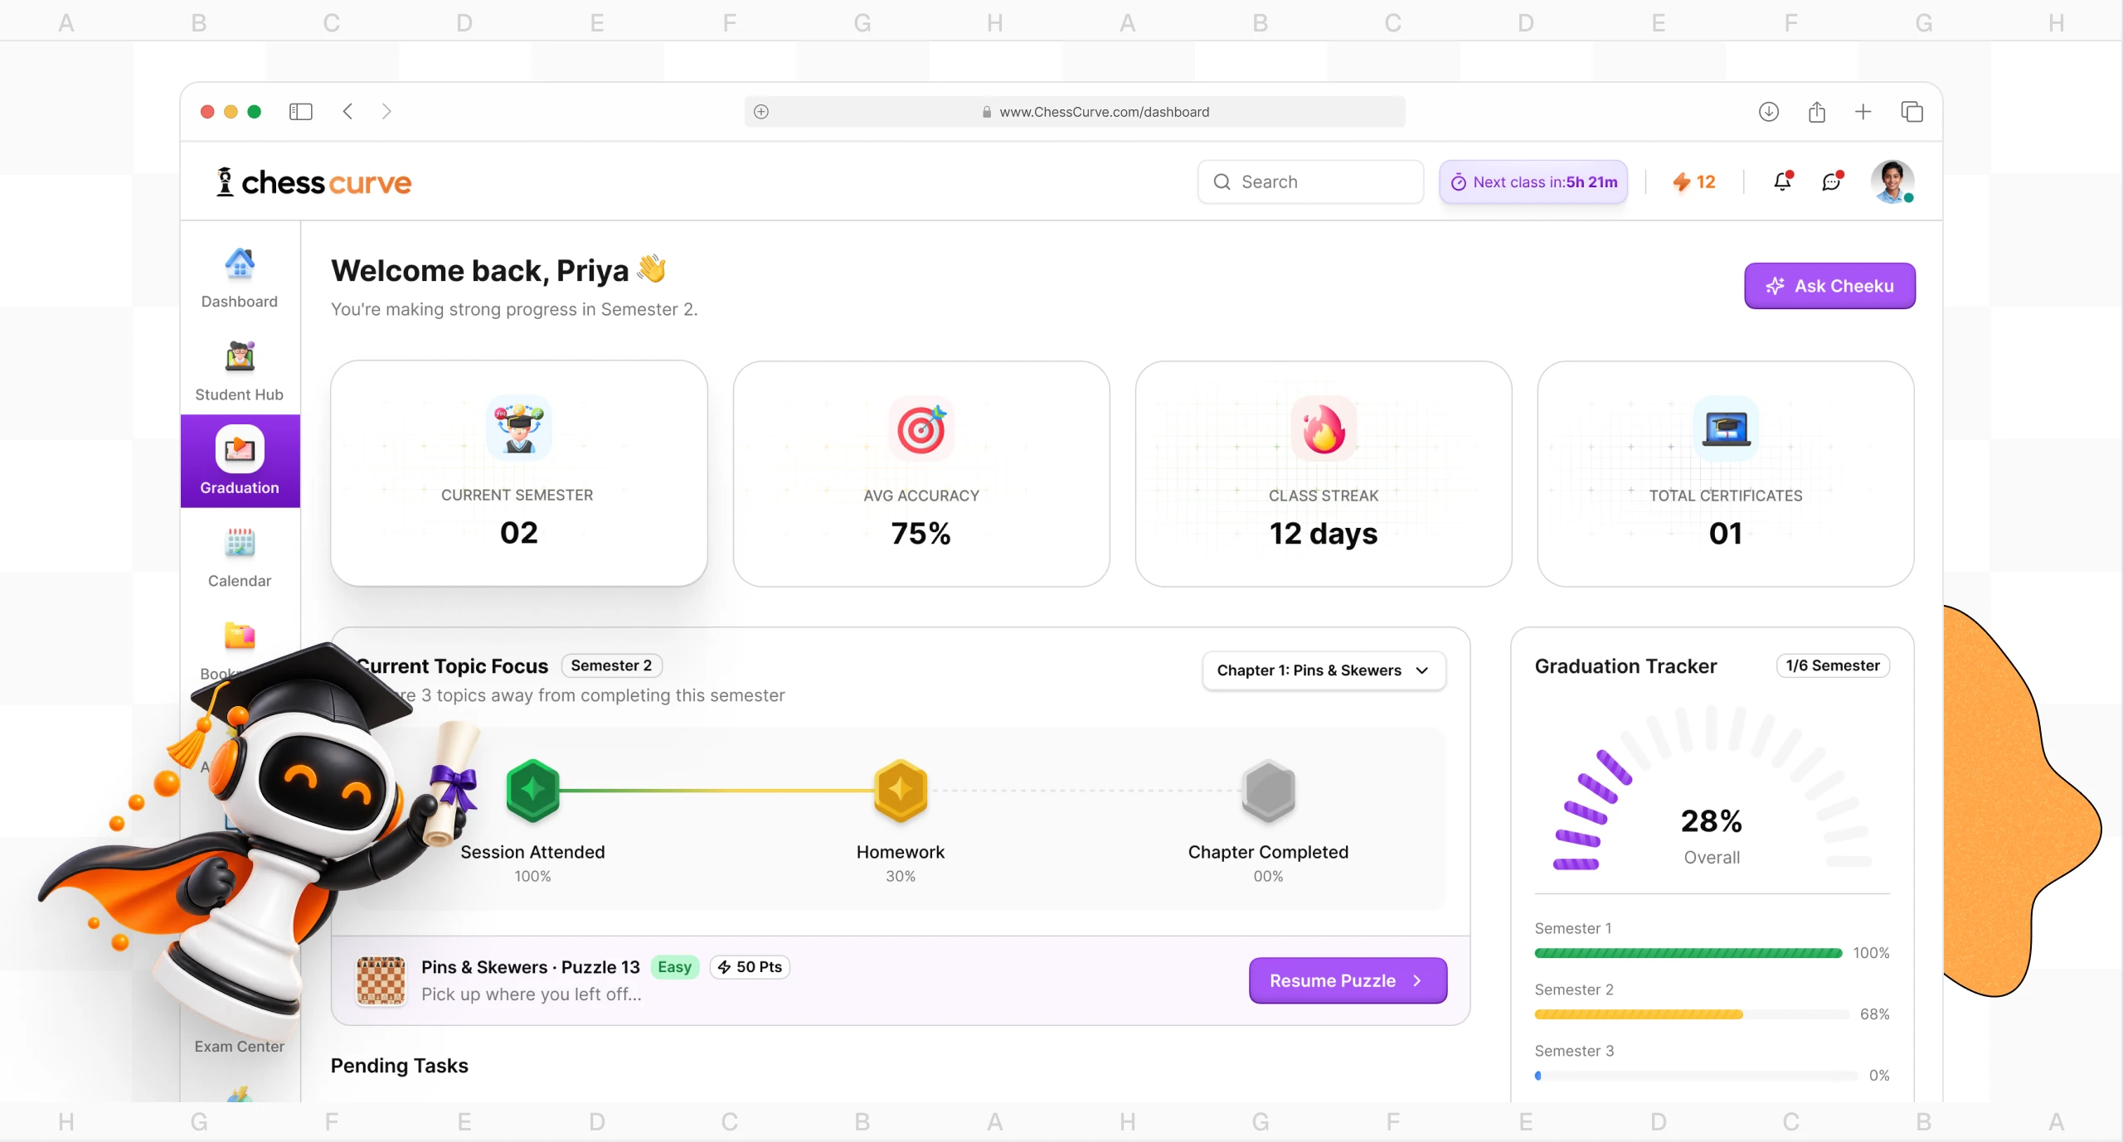This screenshot has width=2123, height=1142.
Task: Click the Session Attended green badge
Action: coord(532,791)
